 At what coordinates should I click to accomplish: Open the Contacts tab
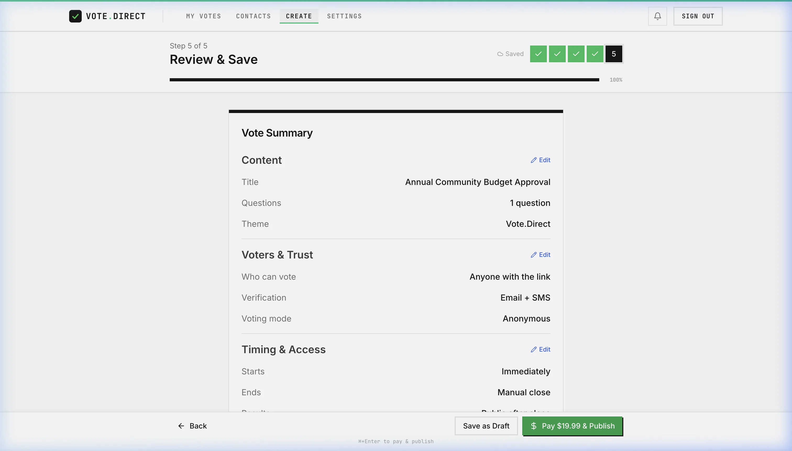[253, 16]
